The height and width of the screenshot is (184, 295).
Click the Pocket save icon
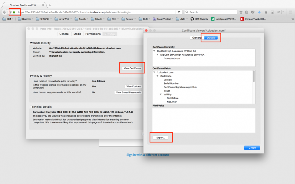tap(253, 12)
